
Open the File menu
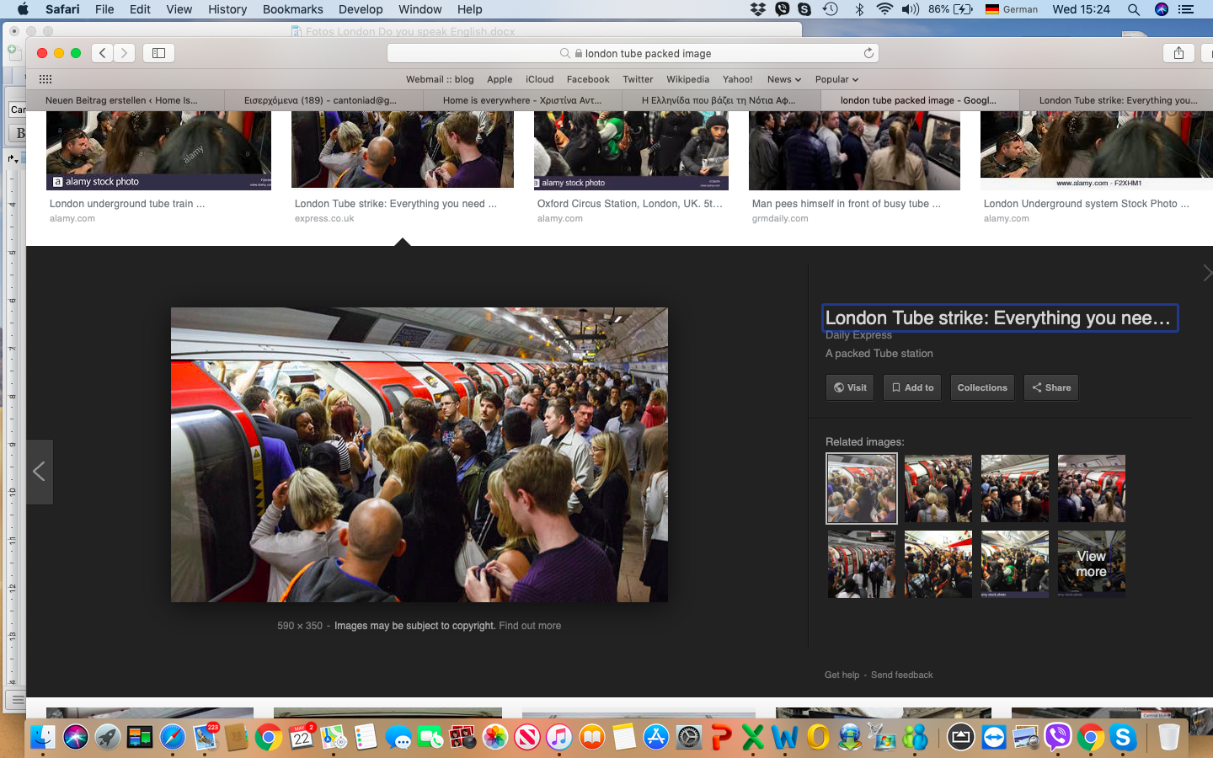coord(104,9)
